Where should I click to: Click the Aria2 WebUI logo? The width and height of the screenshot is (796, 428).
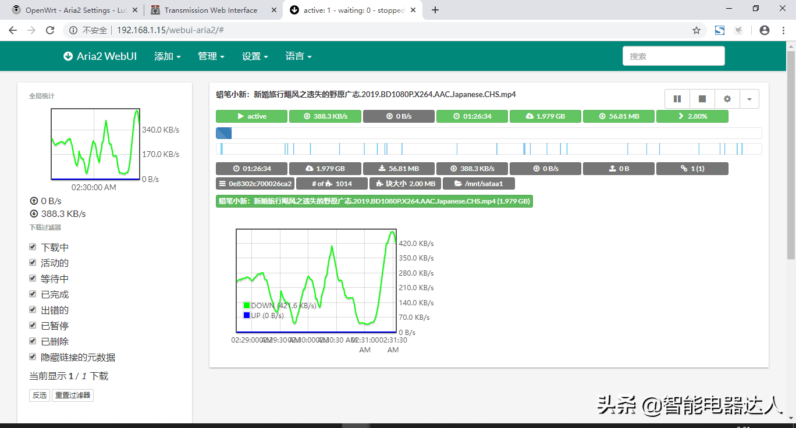pos(100,56)
